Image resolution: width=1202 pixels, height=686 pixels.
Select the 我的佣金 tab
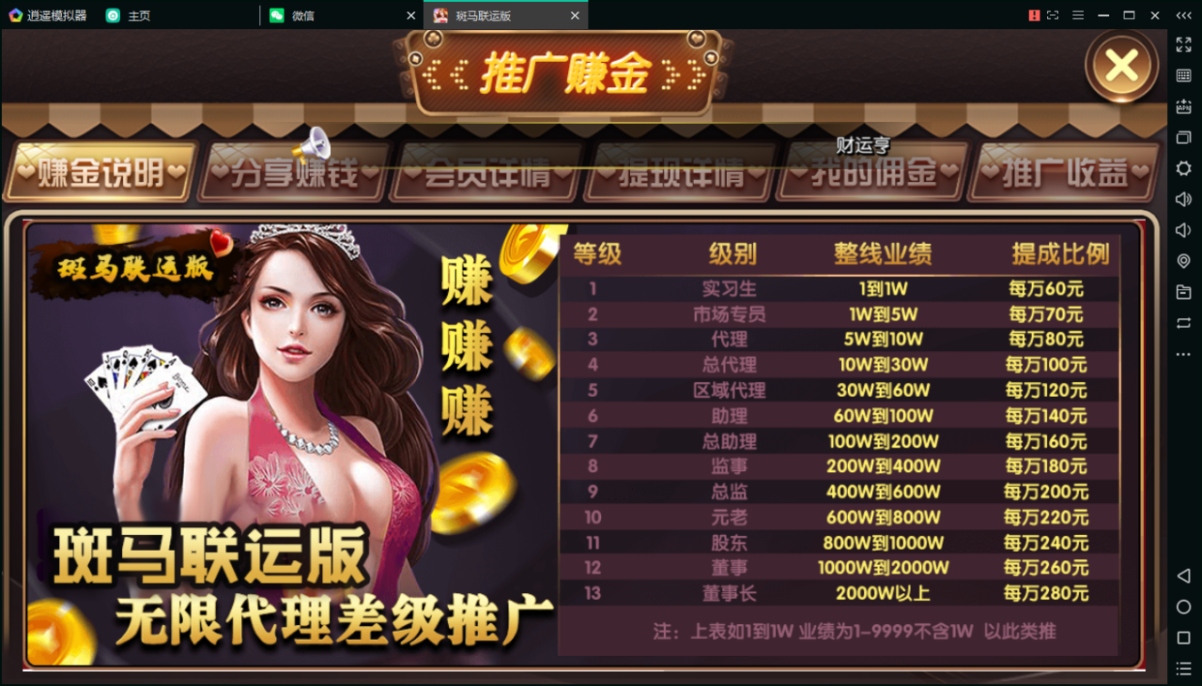[x=872, y=173]
